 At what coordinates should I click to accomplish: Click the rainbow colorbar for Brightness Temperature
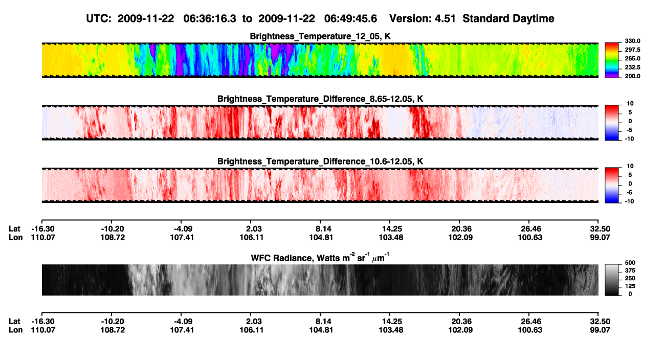(612, 60)
